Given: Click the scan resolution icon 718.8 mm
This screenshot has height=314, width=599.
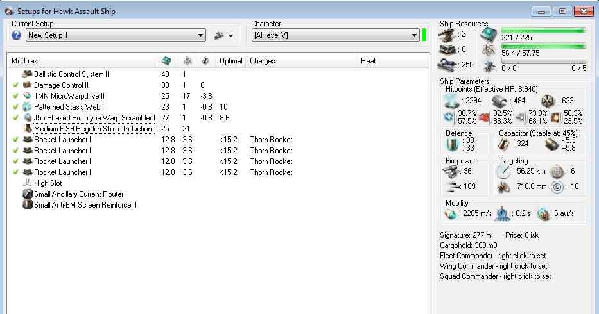Looking at the screenshot, I should (x=503, y=186).
